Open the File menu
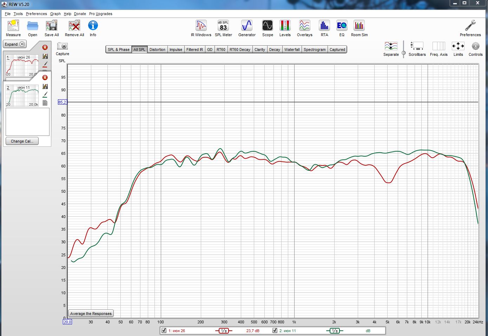The width and height of the screenshot is (488, 336). (x=8, y=14)
